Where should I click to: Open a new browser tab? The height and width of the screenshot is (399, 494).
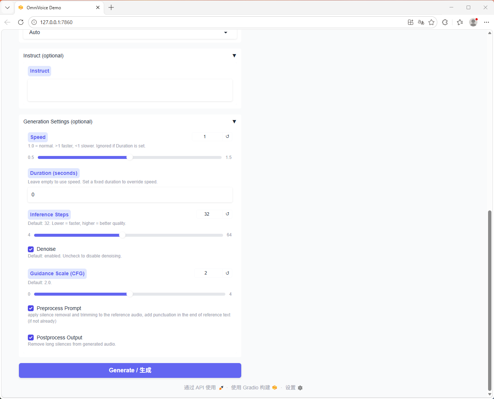pyautogui.click(x=111, y=7)
